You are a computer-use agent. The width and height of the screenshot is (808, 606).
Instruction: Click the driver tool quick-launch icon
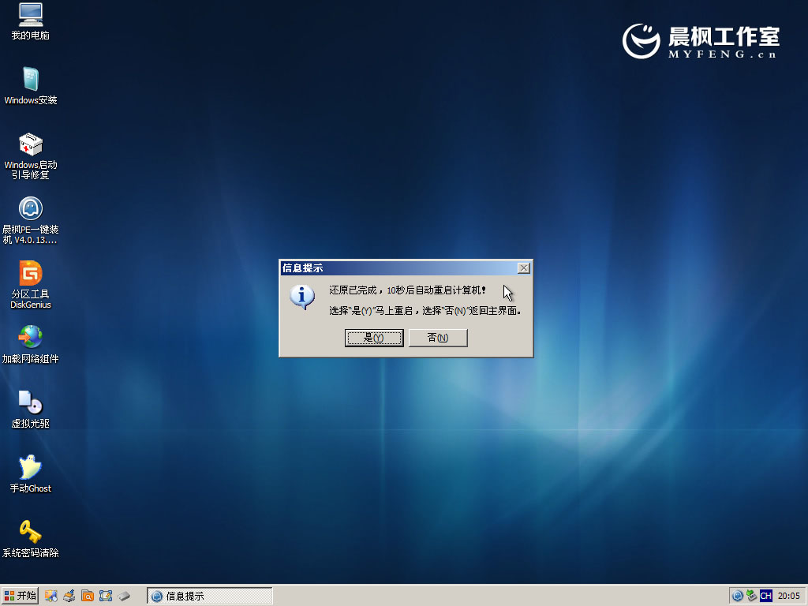click(69, 596)
